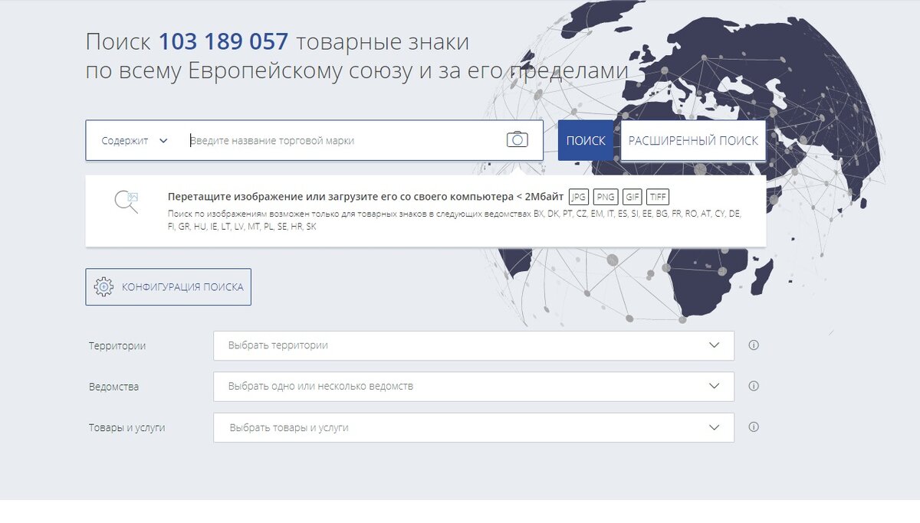Click the info icon next to Товары и услуги
This screenshot has width=920, height=523.
coord(753,427)
